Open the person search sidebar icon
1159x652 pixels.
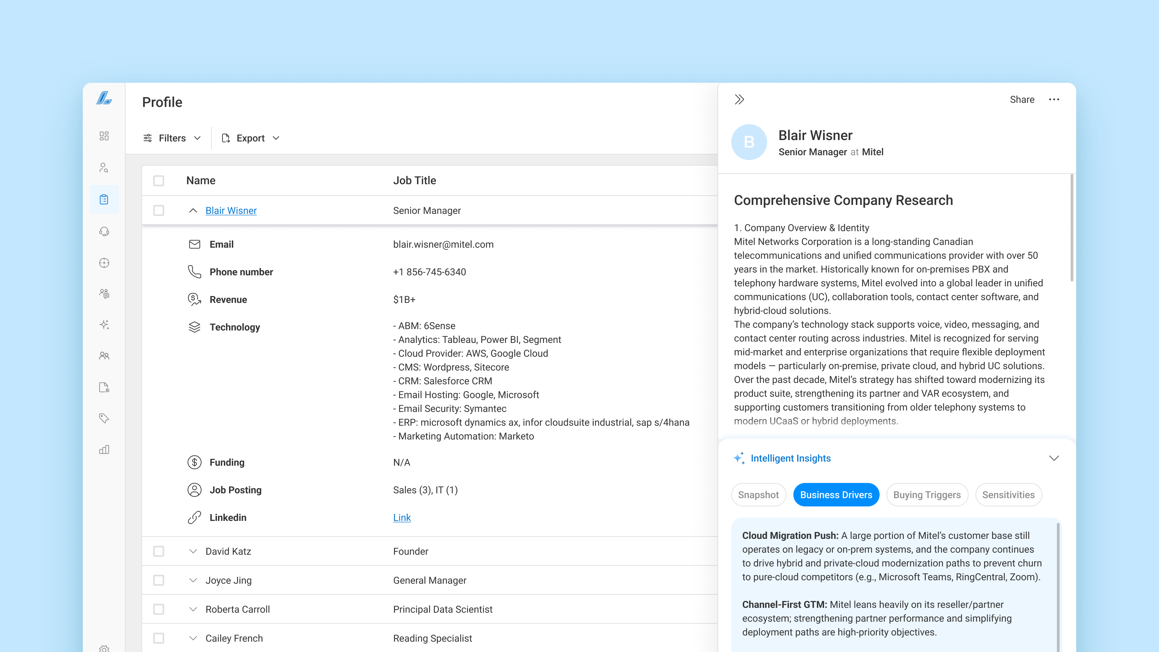click(104, 168)
